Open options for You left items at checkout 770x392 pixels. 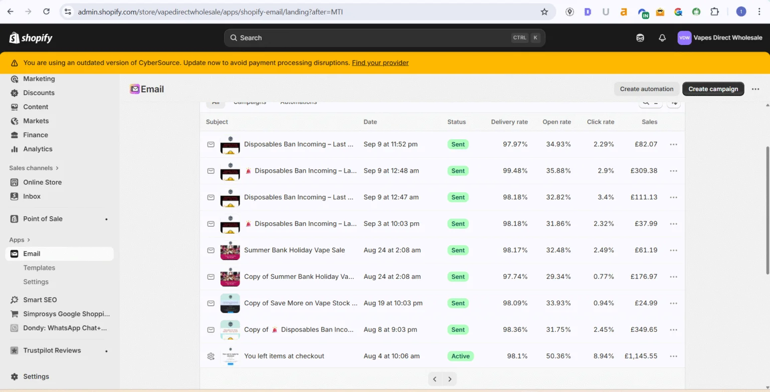coord(673,356)
